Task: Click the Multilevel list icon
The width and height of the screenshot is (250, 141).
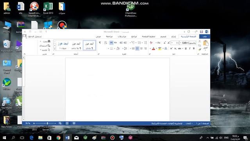Action: pos(133,43)
